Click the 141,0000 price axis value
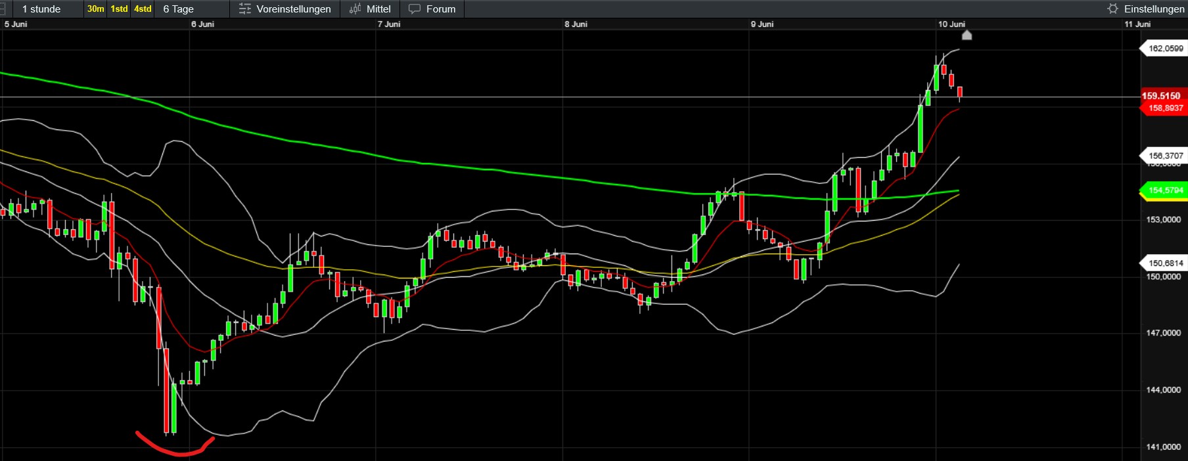 pyautogui.click(x=1164, y=447)
